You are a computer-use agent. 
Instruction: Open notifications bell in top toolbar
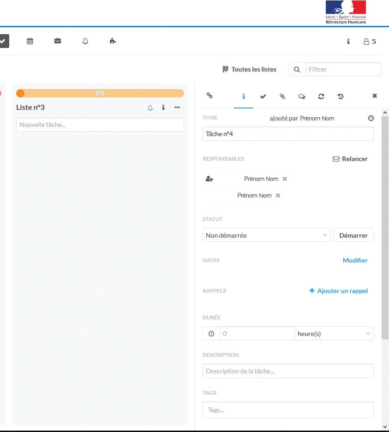85,41
